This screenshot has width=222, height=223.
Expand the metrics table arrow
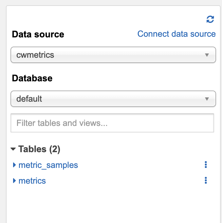14,180
